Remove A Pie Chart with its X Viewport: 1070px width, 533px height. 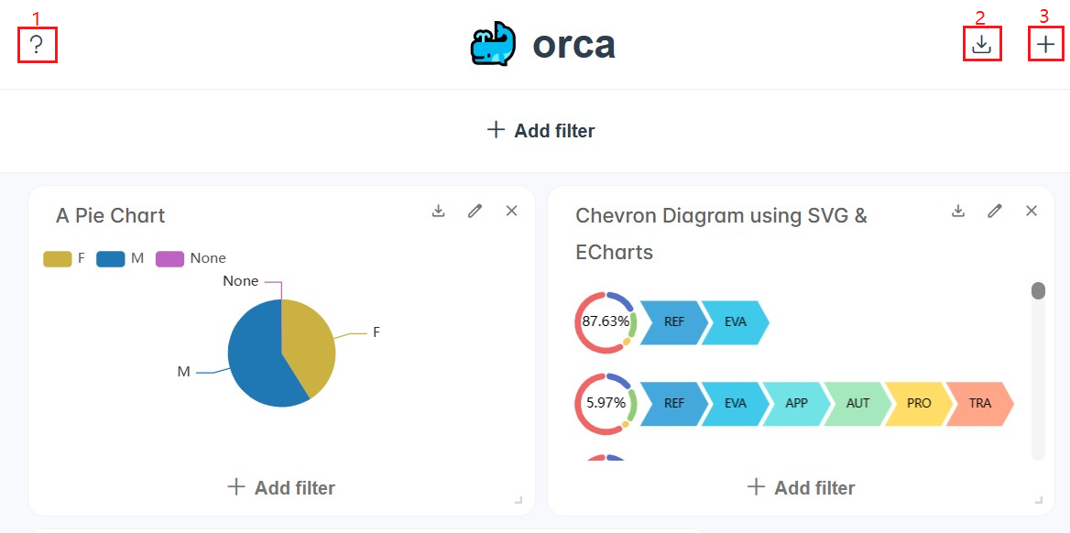tap(511, 211)
